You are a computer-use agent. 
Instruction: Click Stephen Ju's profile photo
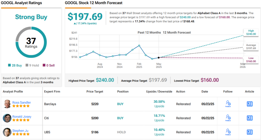[x=7, y=132]
